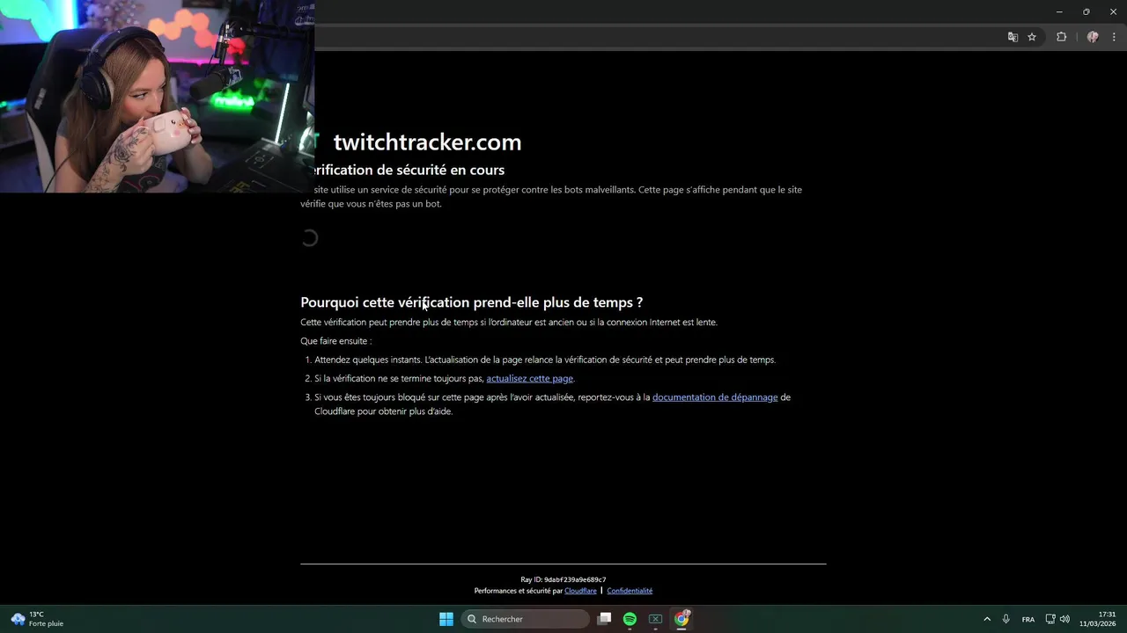Click the streamer webcam overlay
This screenshot has height=633, width=1127.
click(157, 96)
